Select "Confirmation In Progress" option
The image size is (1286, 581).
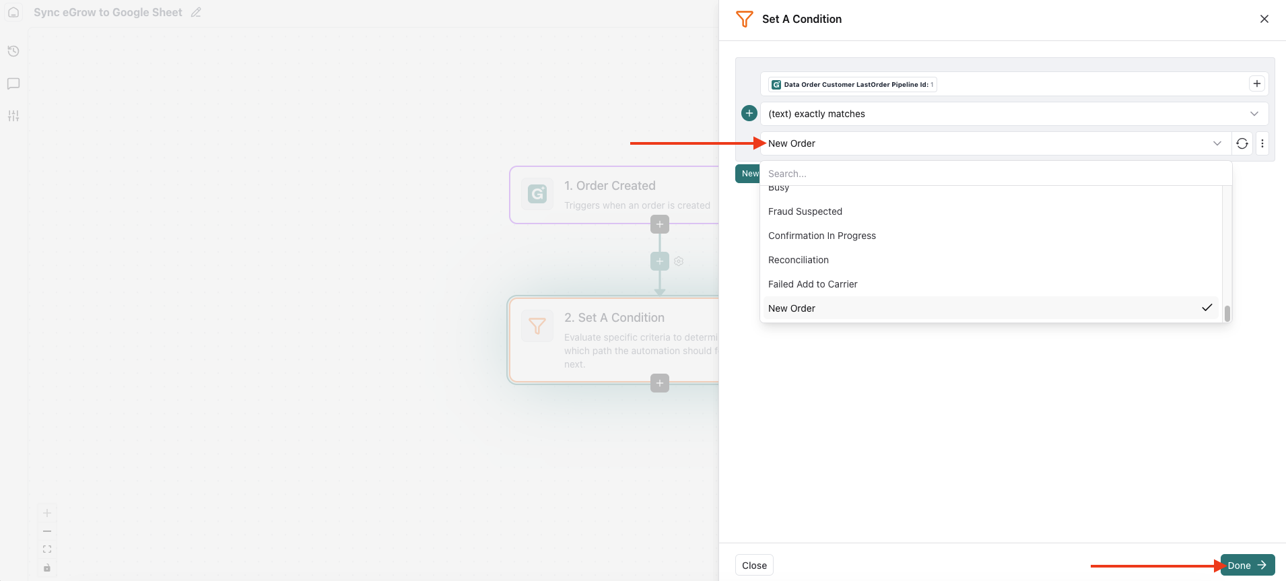[x=822, y=236]
